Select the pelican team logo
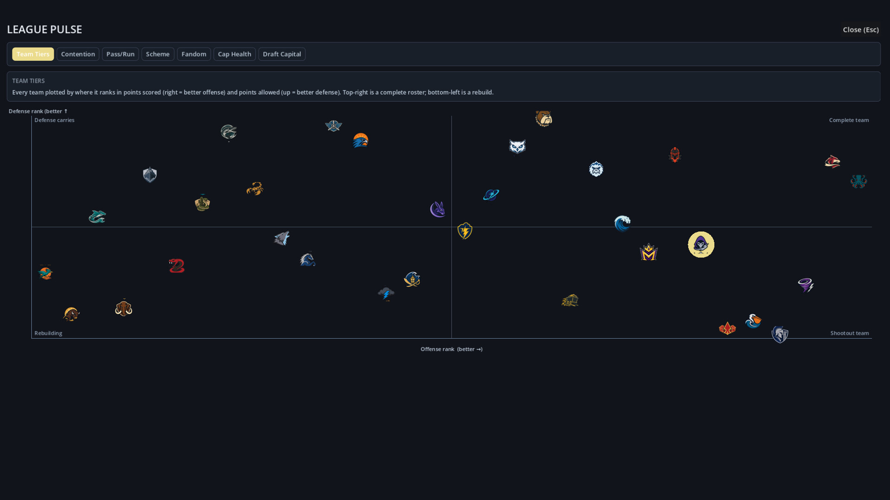The width and height of the screenshot is (890, 500). coord(753,321)
